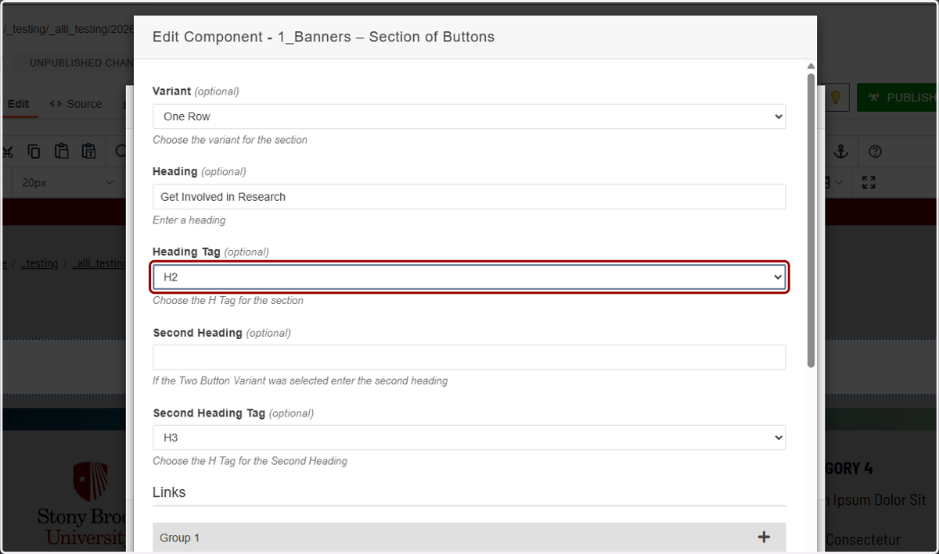The height and width of the screenshot is (554, 939).
Task: Click the 'Choose the H Tag for the section' hint
Action: 228,300
